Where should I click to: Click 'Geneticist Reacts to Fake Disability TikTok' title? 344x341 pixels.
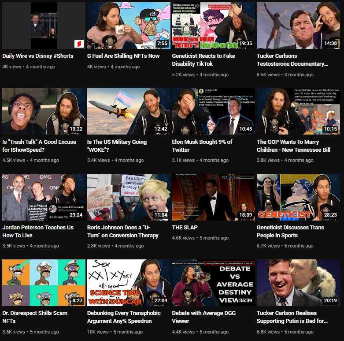click(203, 60)
